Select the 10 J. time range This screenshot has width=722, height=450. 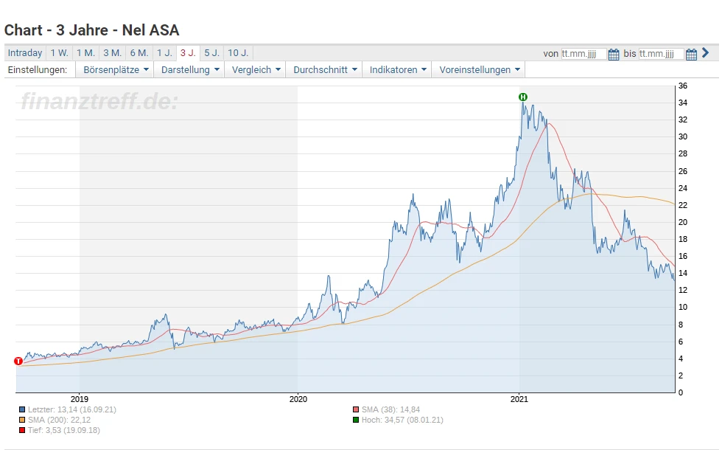point(238,53)
